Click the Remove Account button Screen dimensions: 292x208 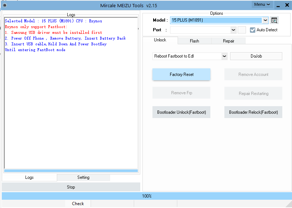tap(253, 74)
